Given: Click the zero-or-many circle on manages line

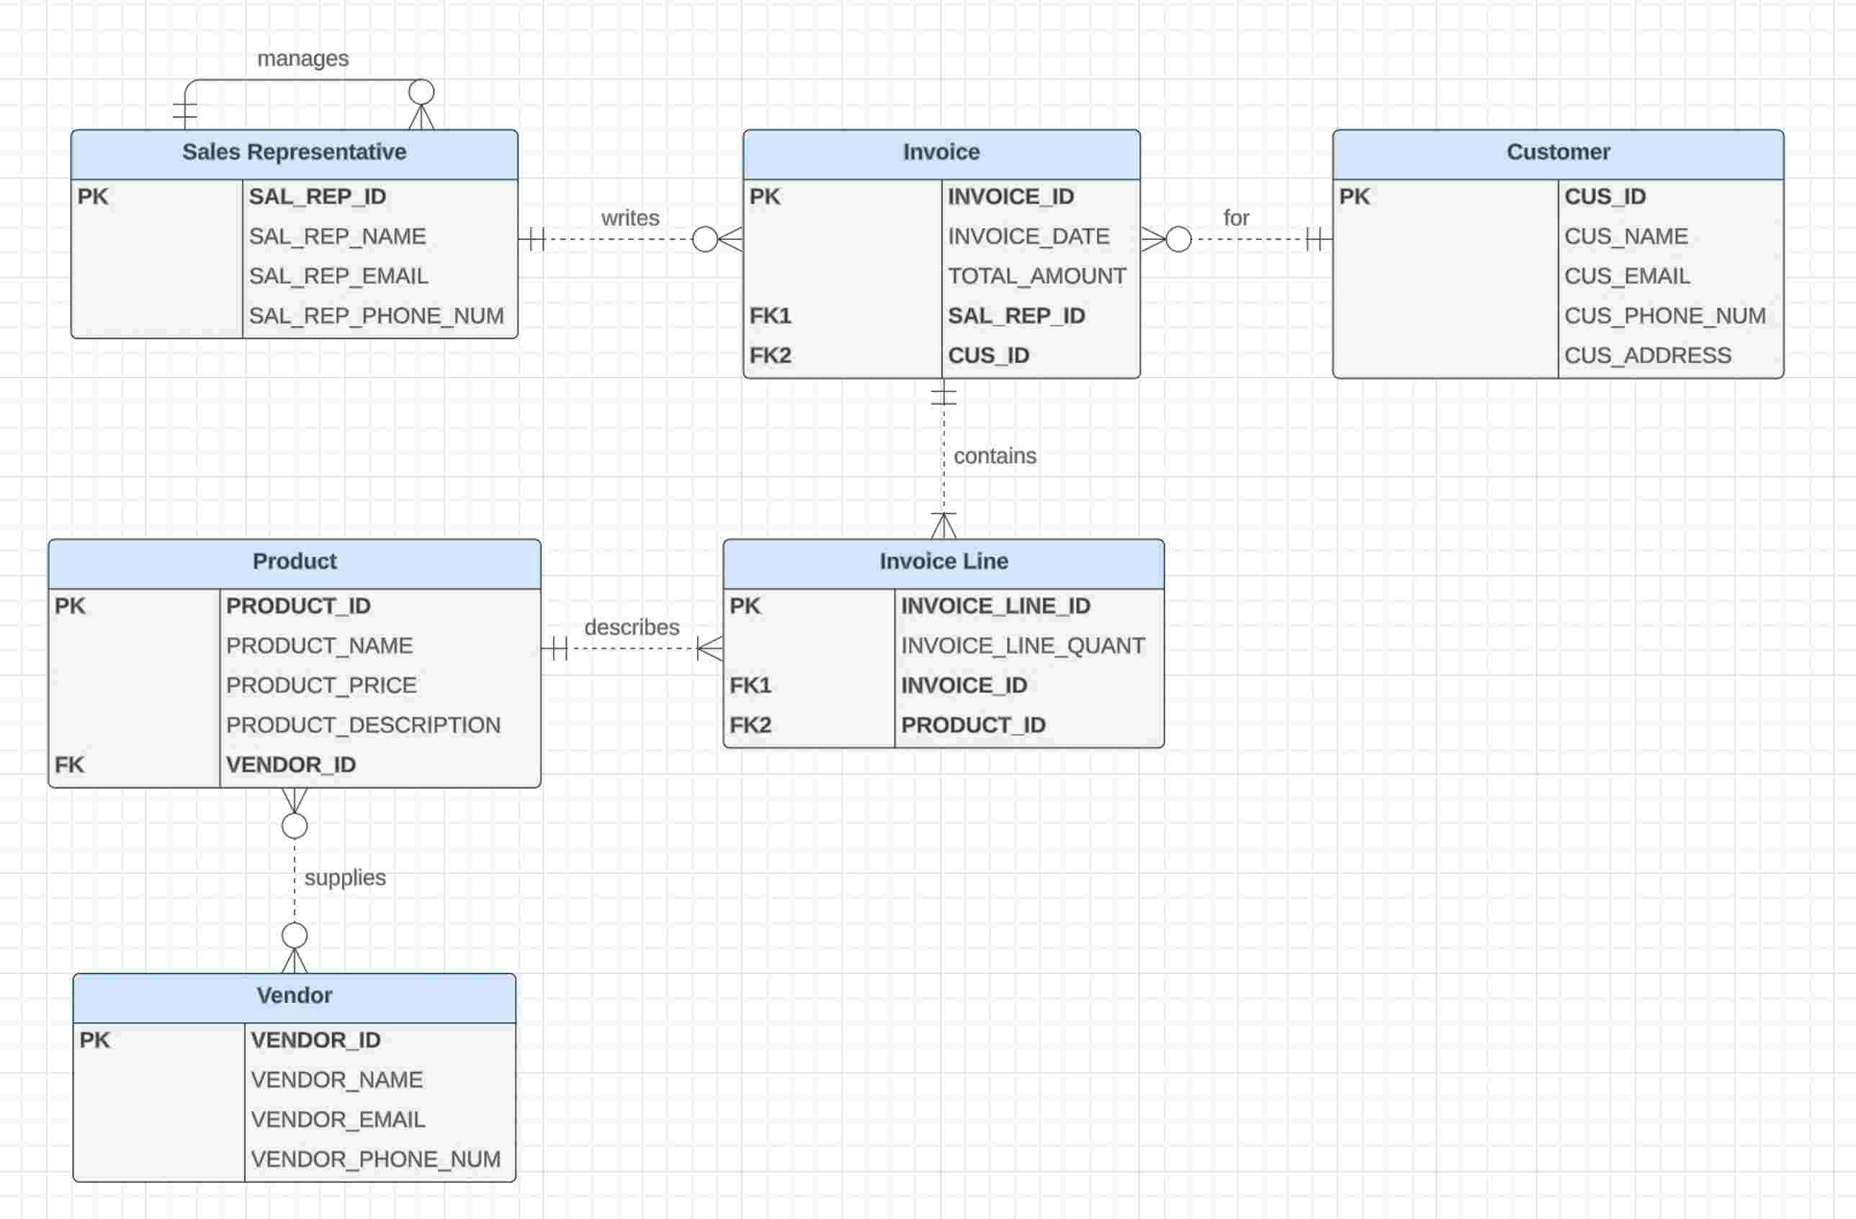Looking at the screenshot, I should coord(421,92).
